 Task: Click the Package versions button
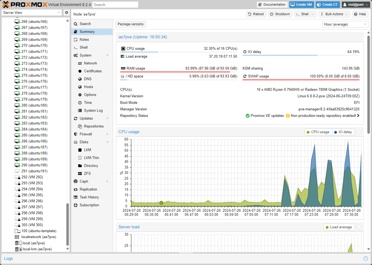pyautogui.click(x=131, y=24)
